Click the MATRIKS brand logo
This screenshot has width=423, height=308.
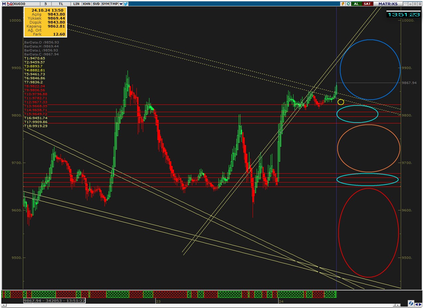coord(388,4)
